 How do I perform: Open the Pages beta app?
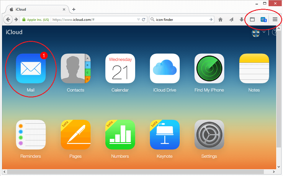tap(76, 135)
